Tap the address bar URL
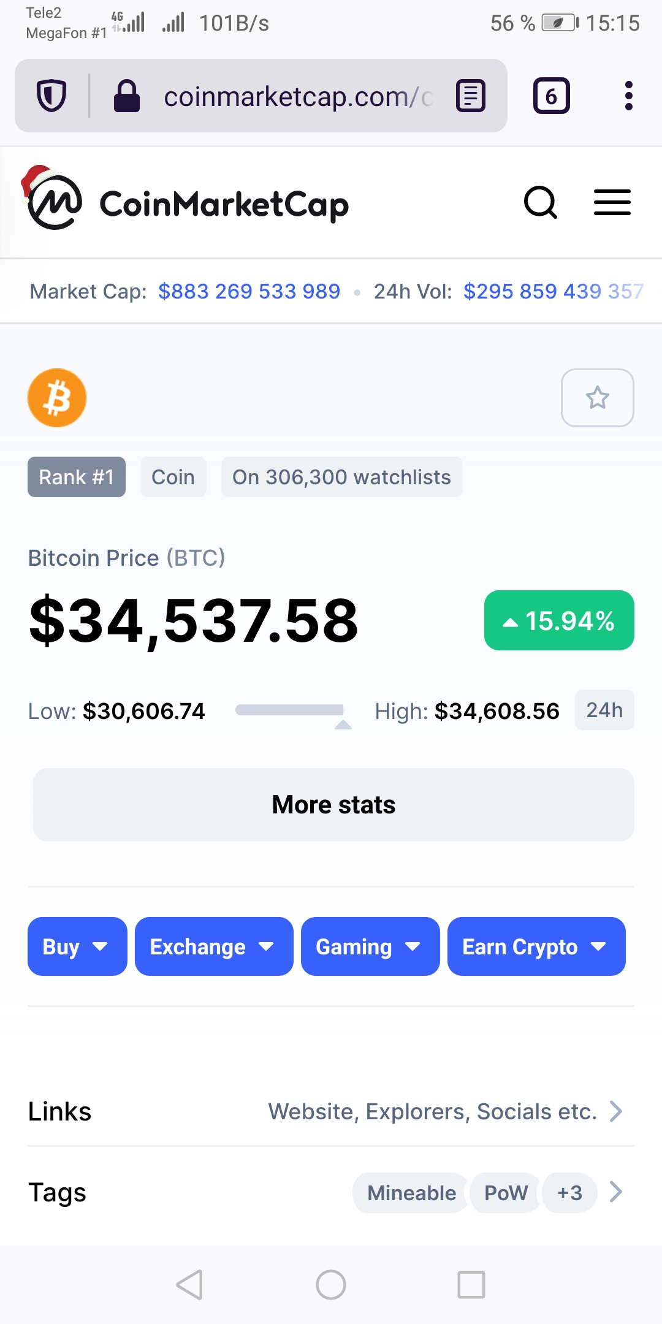 tap(298, 96)
